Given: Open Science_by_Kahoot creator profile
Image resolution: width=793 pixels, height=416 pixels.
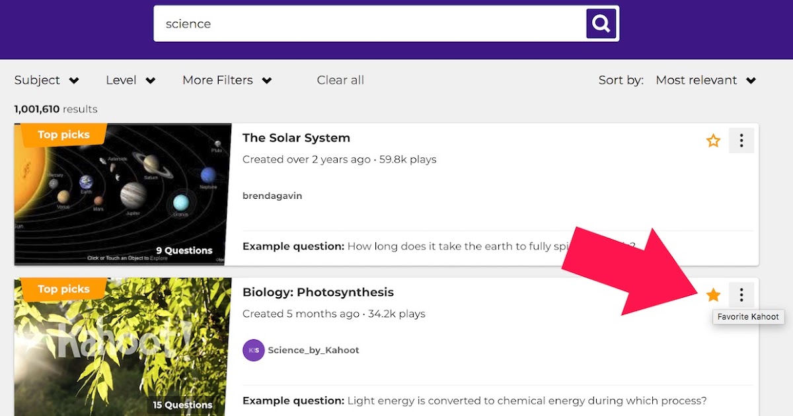Looking at the screenshot, I should point(313,350).
